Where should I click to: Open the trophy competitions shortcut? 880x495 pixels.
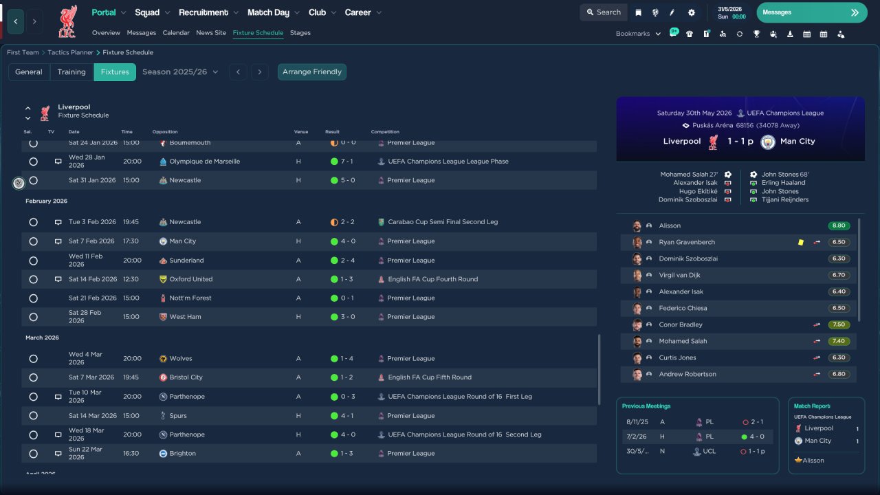(x=756, y=34)
